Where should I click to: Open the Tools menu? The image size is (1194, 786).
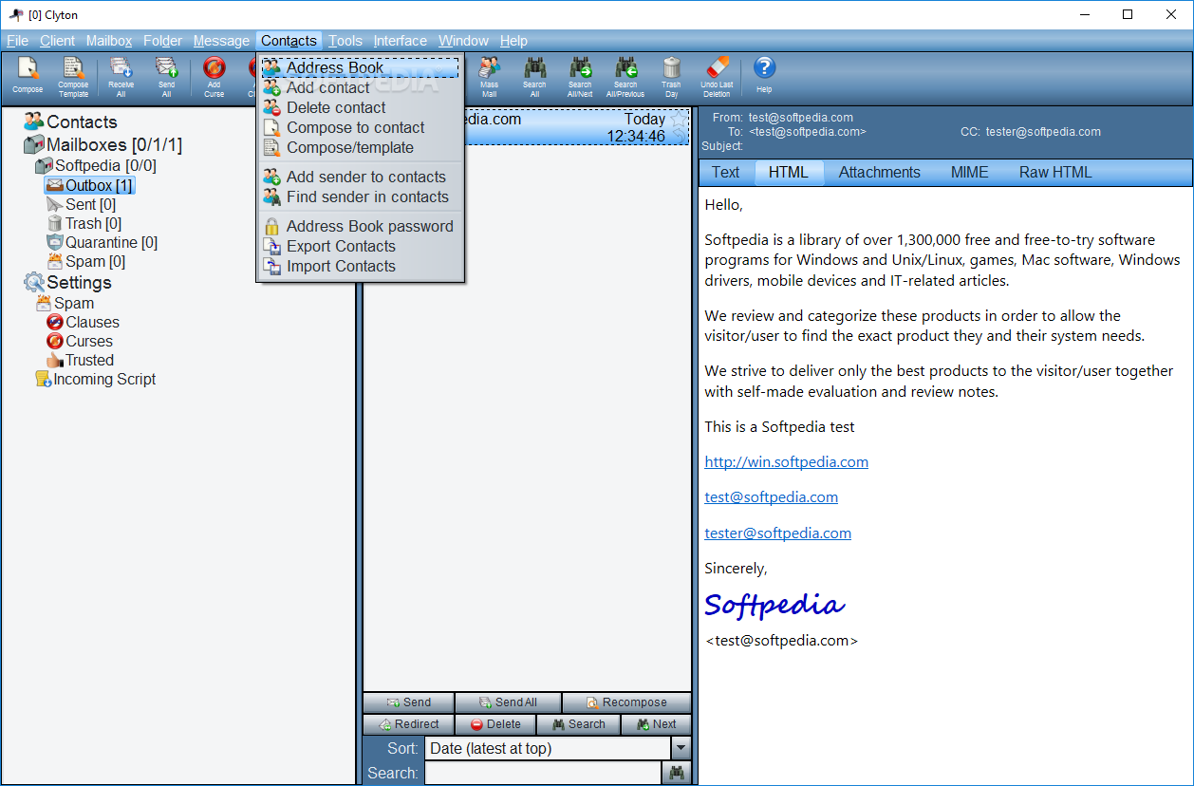pos(345,41)
